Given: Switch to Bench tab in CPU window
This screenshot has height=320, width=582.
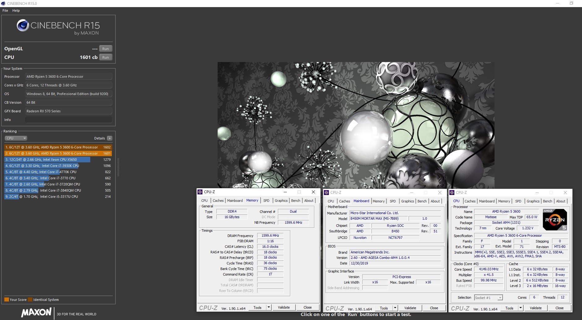Looking at the screenshot, I should pos(547,201).
